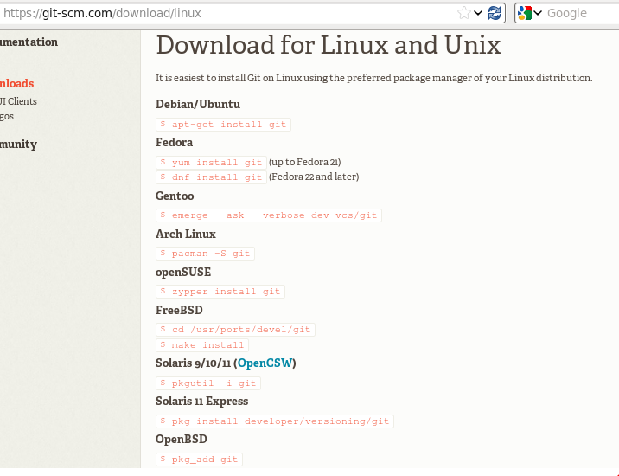Click the 'dnf install git' command
The height and width of the screenshot is (476, 619).
tap(211, 177)
